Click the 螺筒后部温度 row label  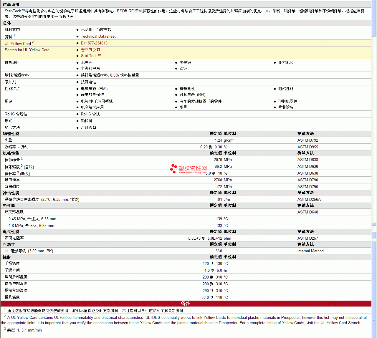[x=16, y=277]
